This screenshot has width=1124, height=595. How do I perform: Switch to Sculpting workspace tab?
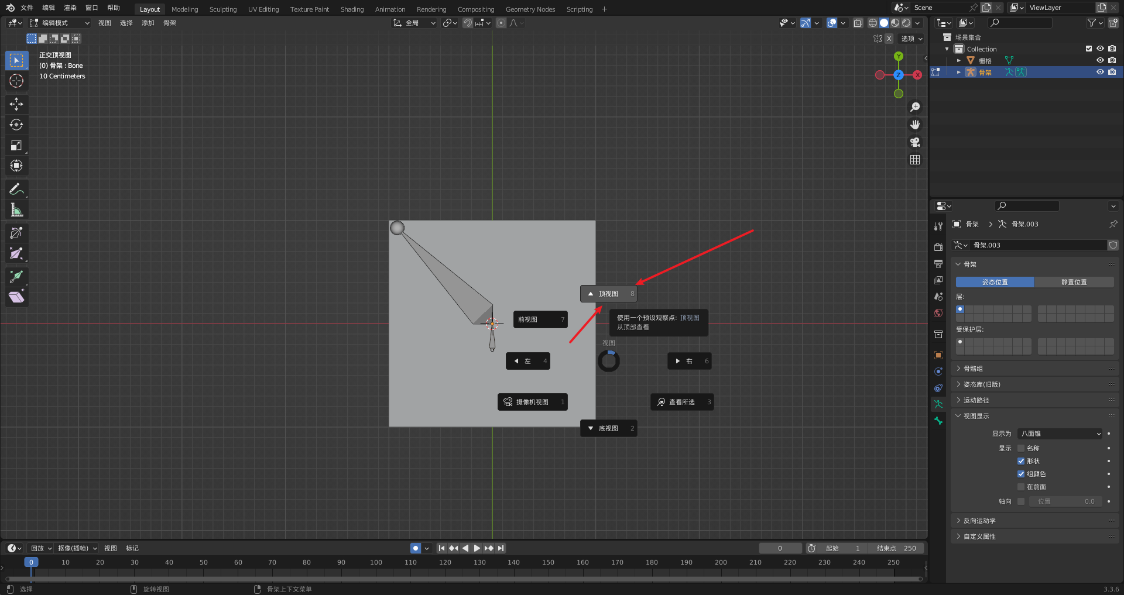(223, 9)
